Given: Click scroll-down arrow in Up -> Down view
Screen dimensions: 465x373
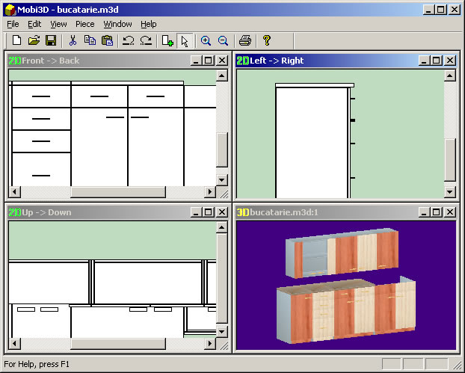Looking at the screenshot, I should pos(222,332).
